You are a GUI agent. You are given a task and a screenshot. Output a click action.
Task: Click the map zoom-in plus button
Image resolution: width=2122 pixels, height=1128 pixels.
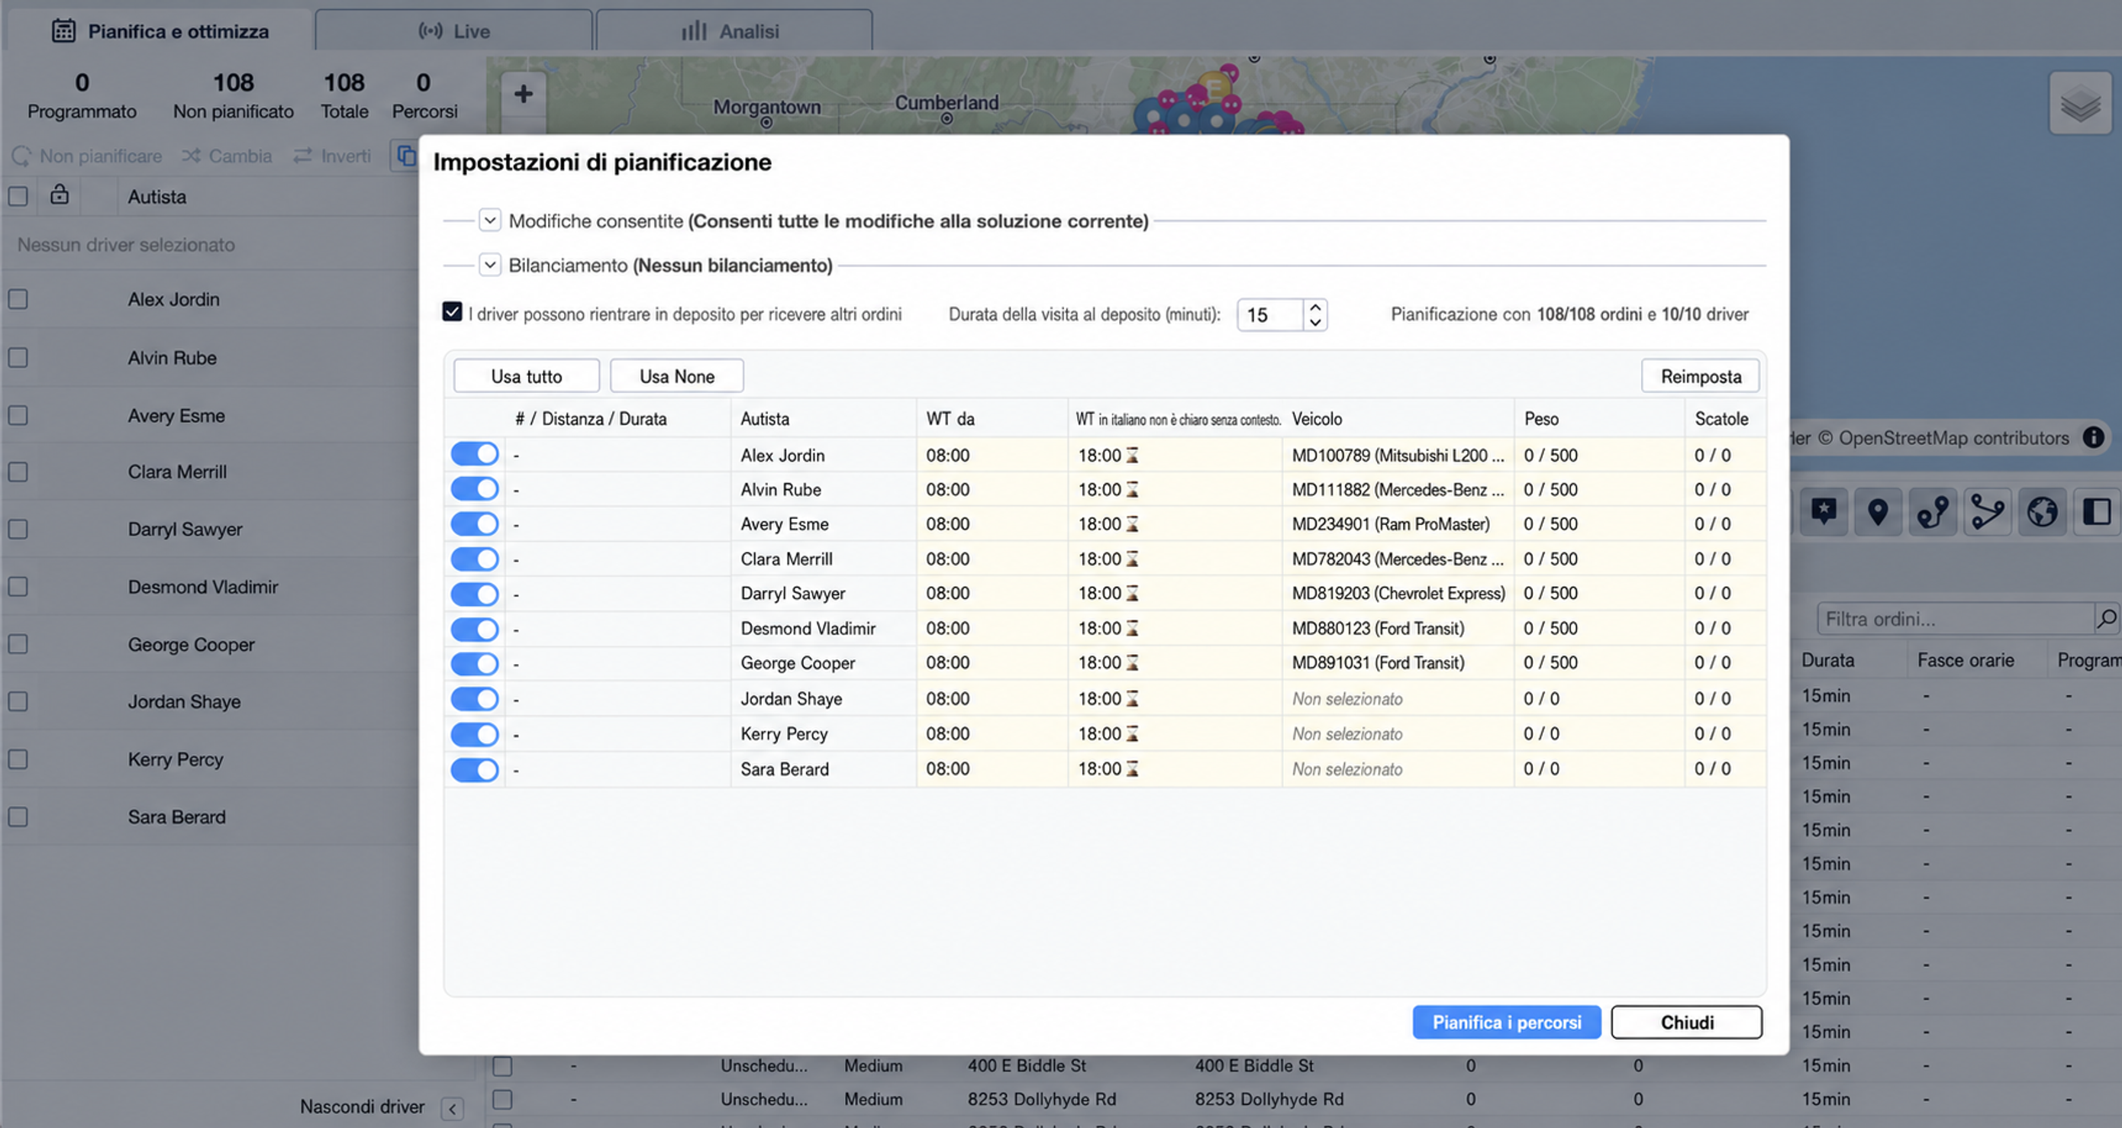[x=523, y=94]
